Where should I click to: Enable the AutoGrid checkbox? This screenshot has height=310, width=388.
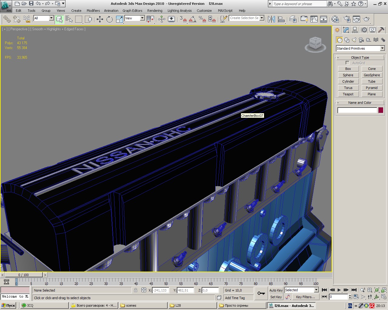(x=347, y=63)
